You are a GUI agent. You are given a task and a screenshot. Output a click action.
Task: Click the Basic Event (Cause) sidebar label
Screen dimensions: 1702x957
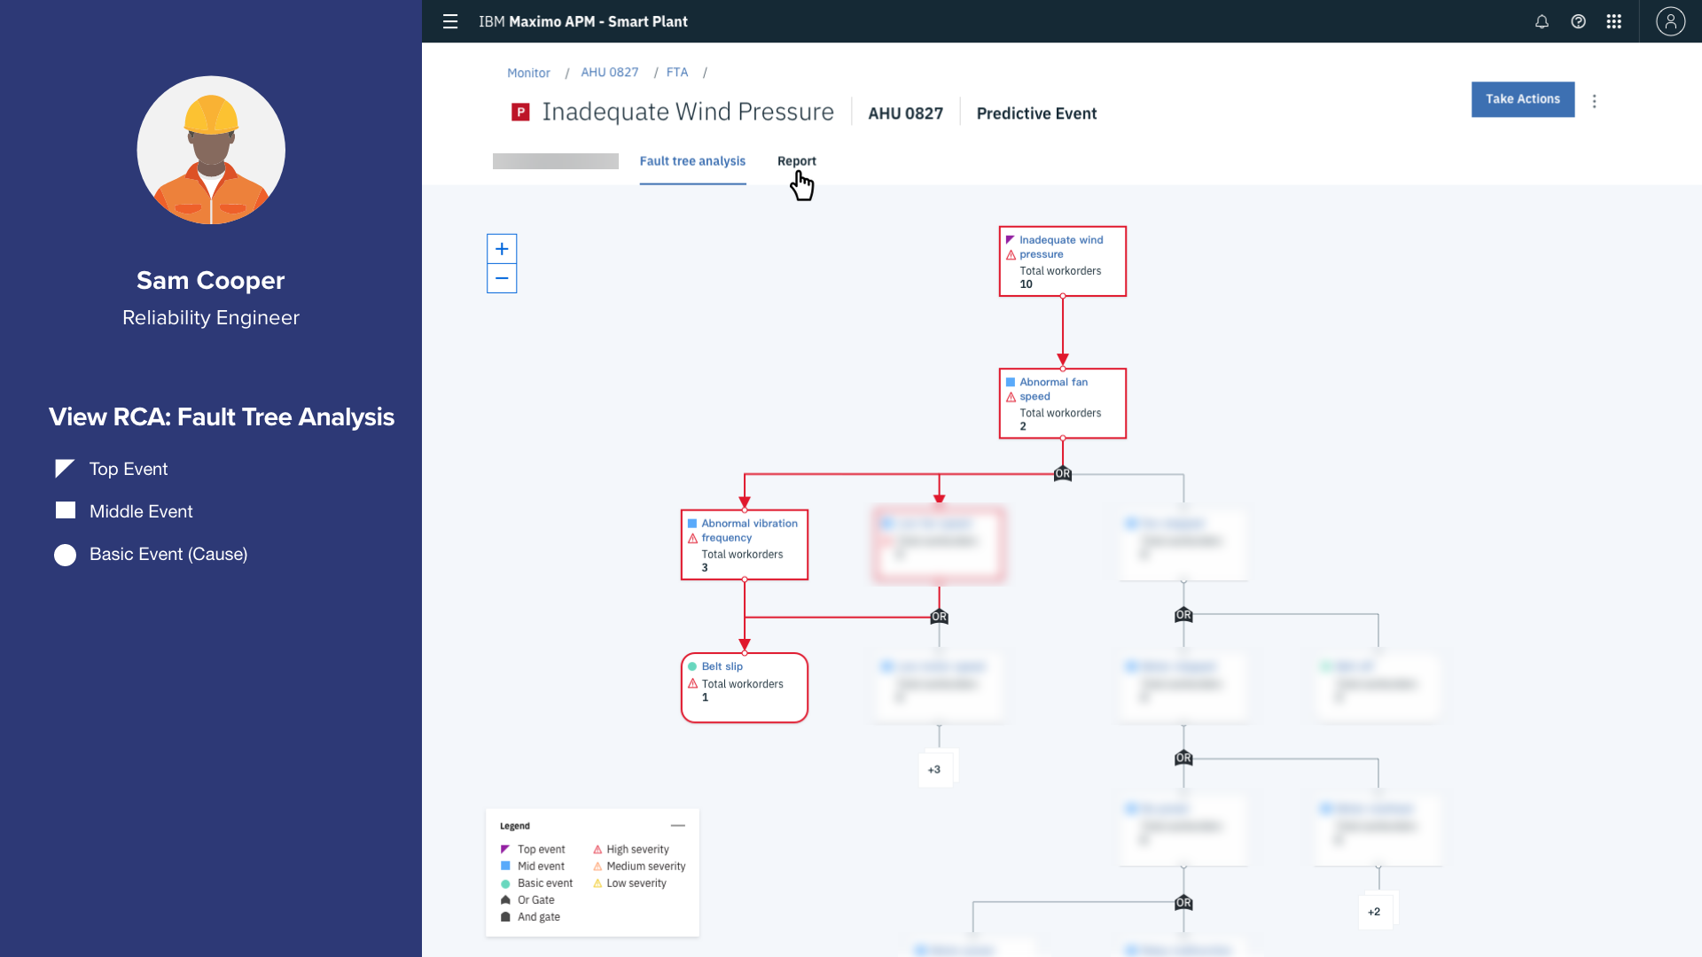pyautogui.click(x=168, y=555)
